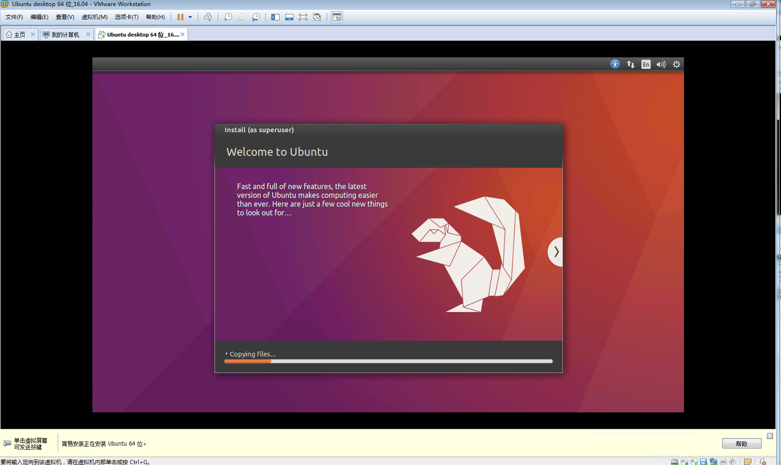This screenshot has width=781, height=465.
Task: Click the sound card status icon
Action: (x=732, y=462)
